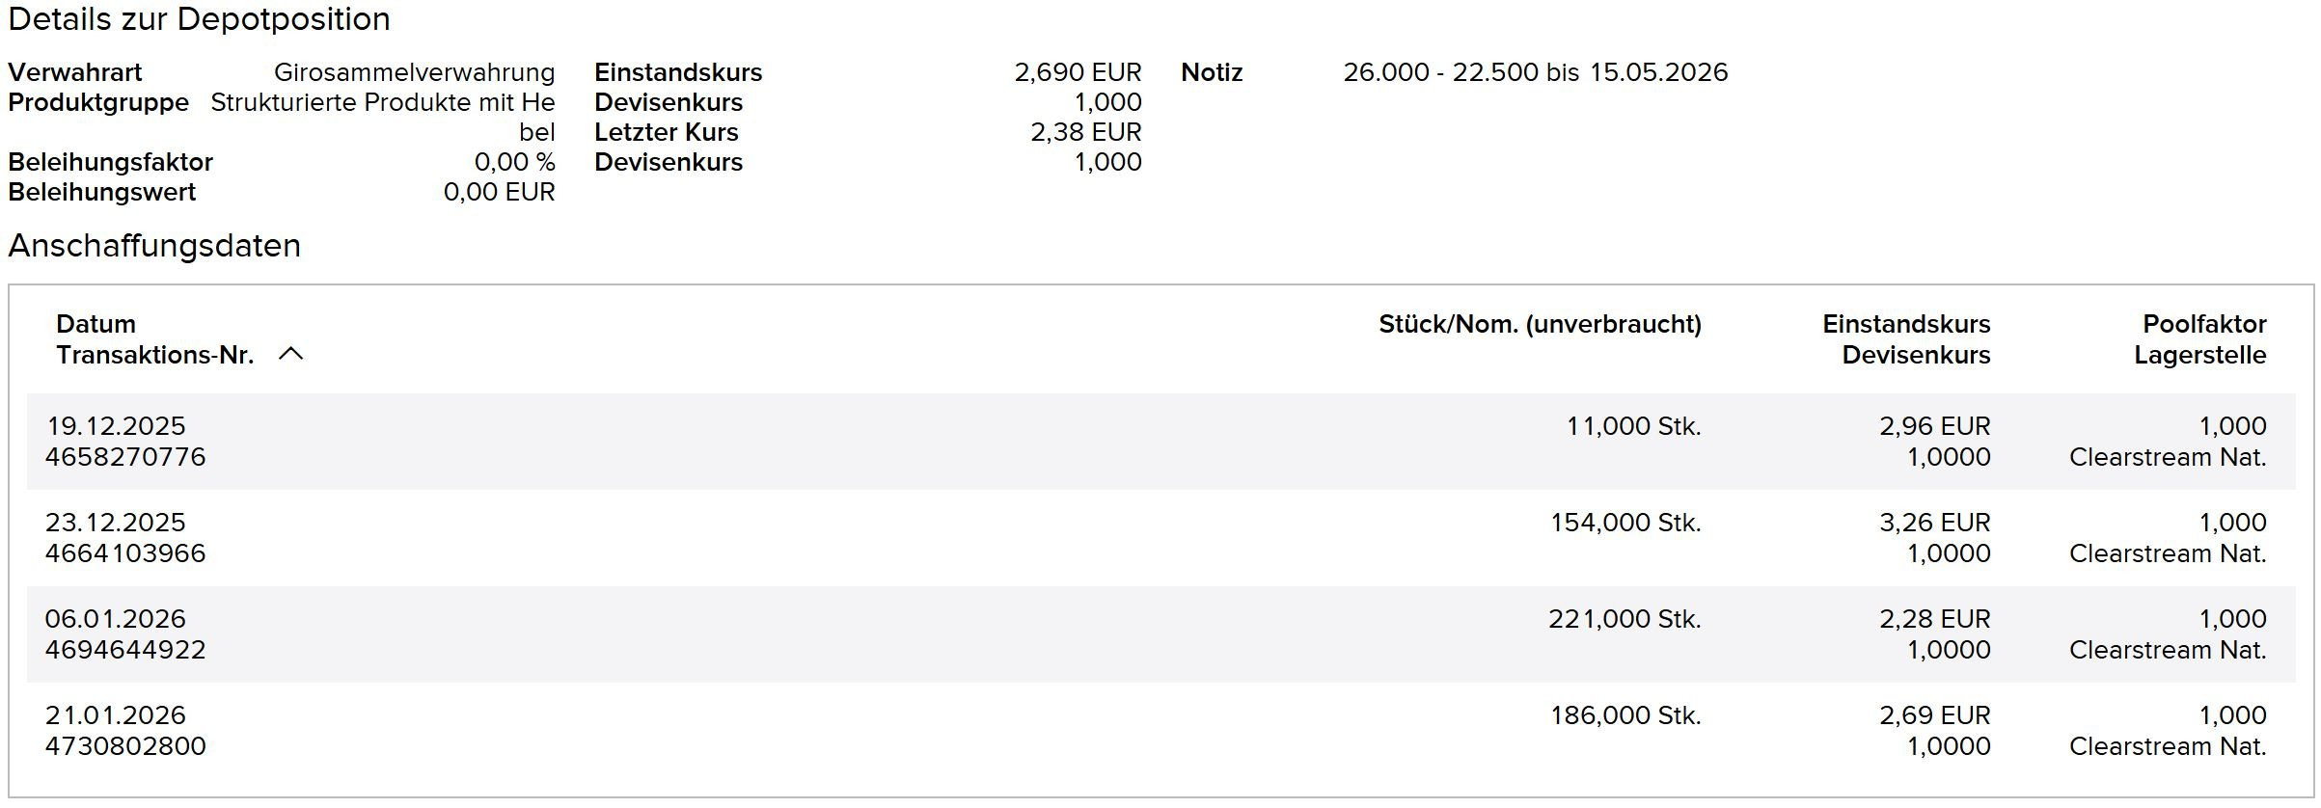Click the Transaktions-Nr. column header
The image size is (2321, 808).
[x=154, y=355]
